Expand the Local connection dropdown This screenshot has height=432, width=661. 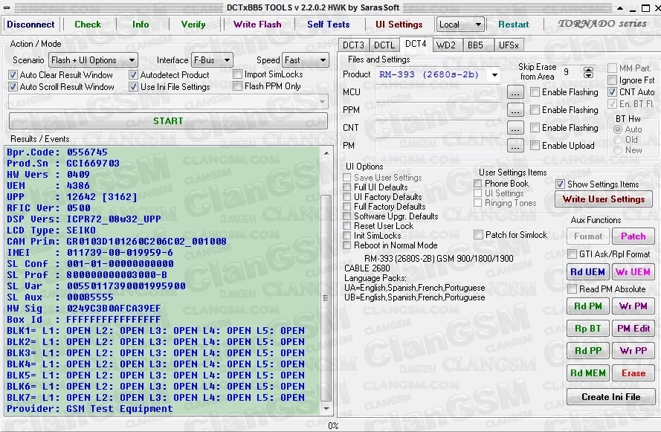point(460,25)
